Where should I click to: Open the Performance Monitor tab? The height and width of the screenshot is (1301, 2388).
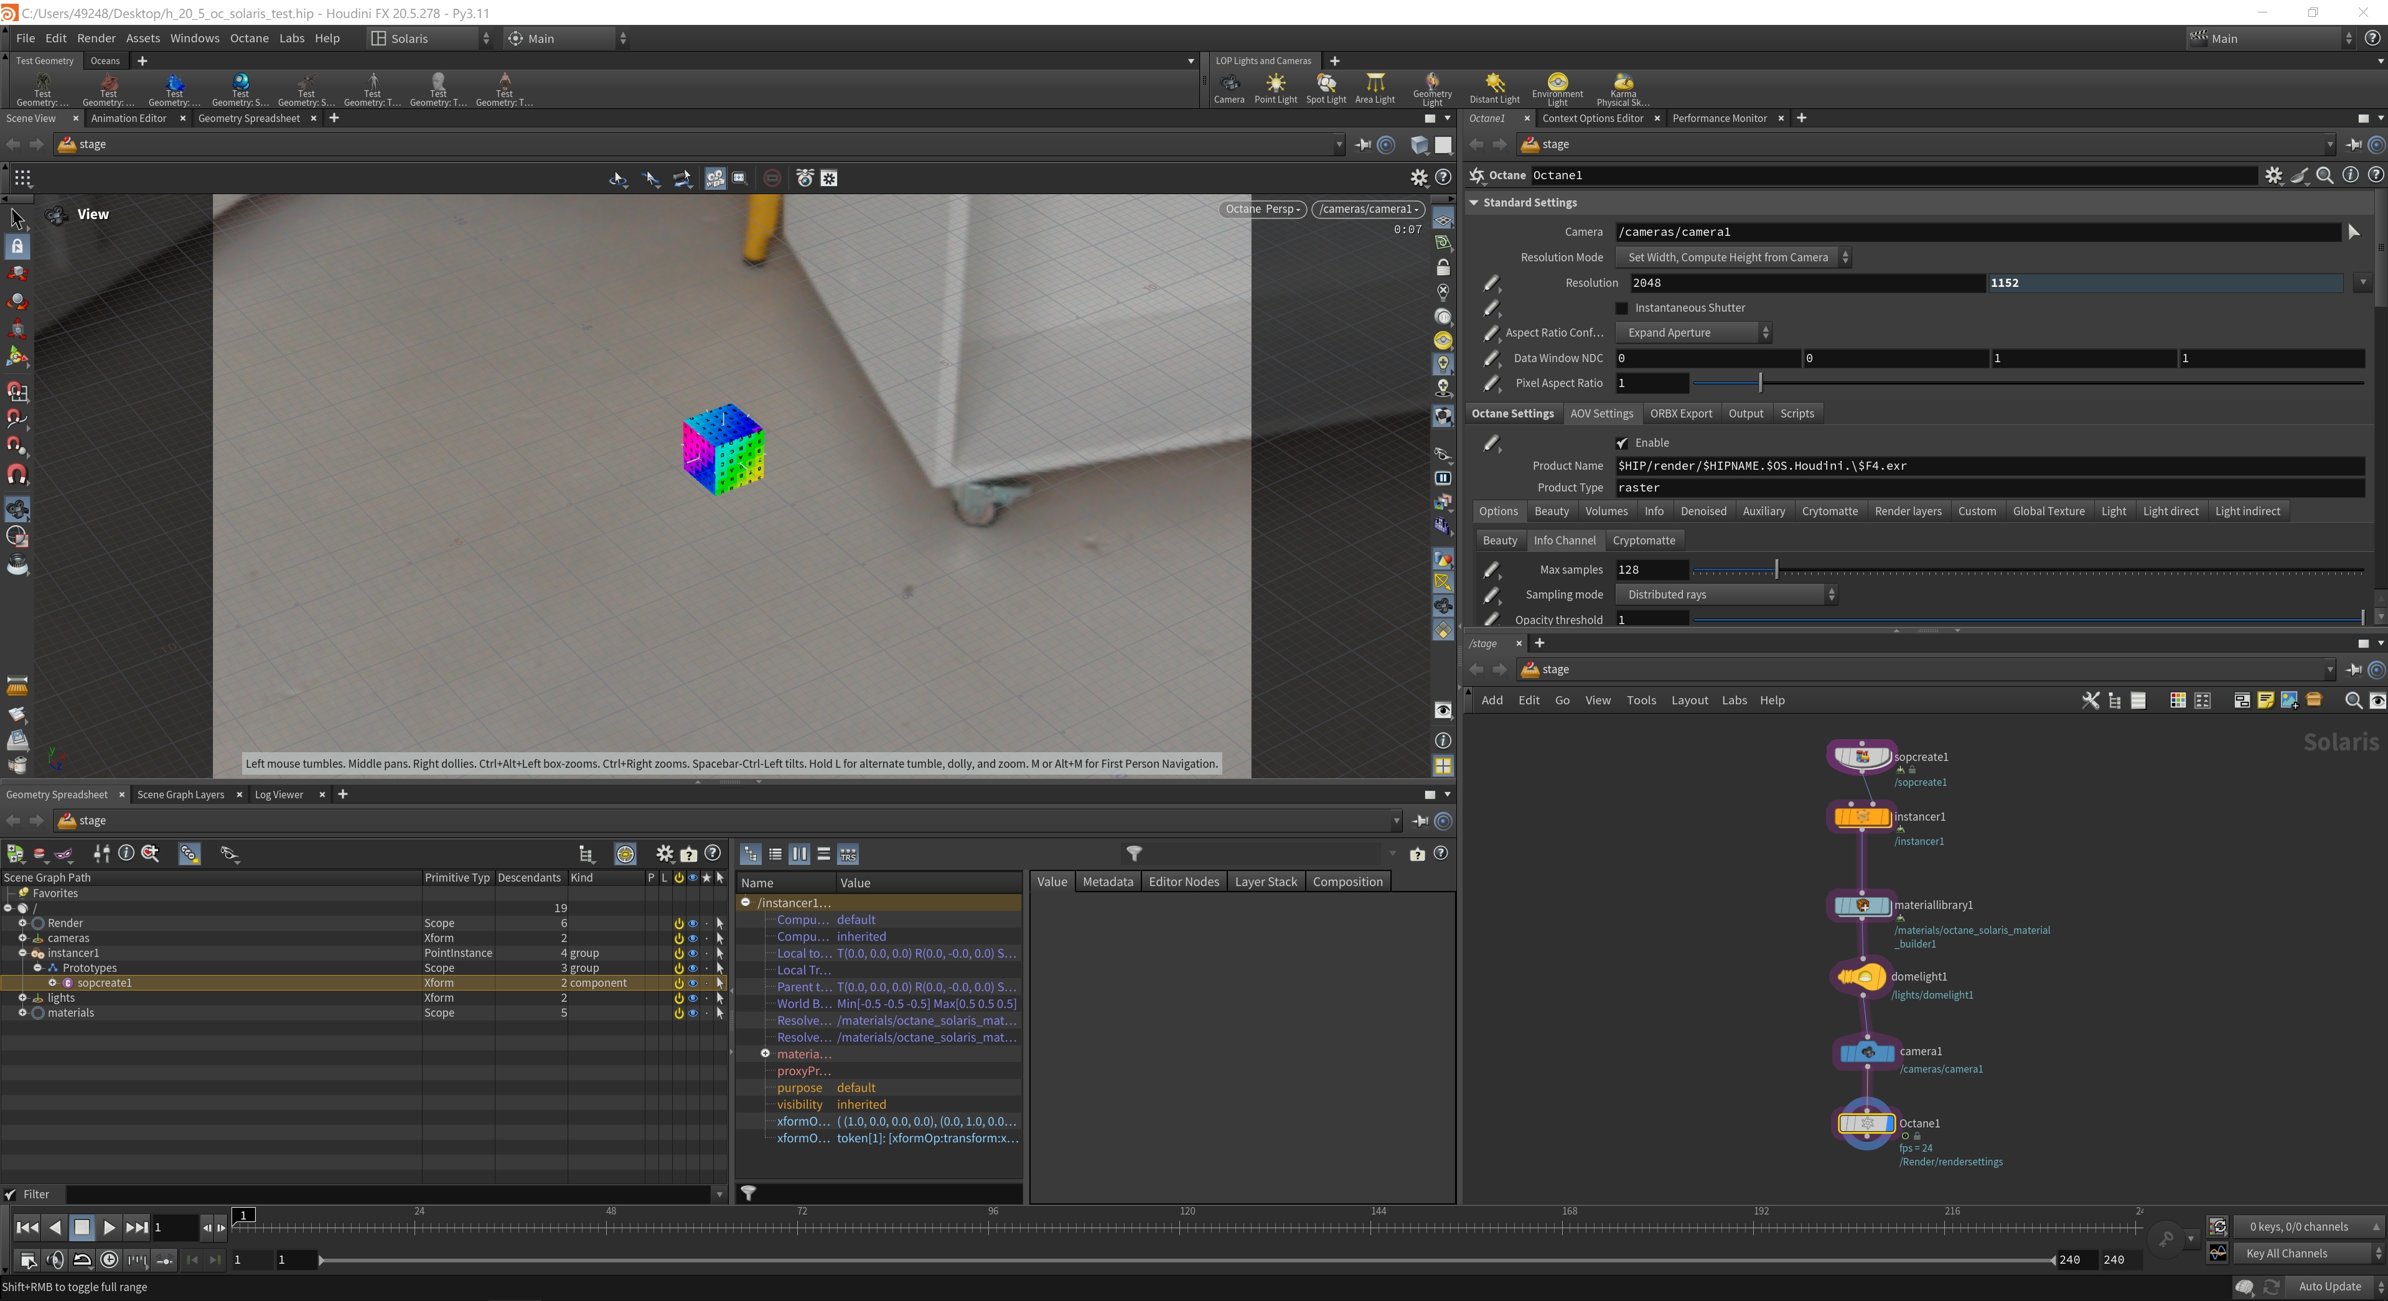[x=1720, y=119]
